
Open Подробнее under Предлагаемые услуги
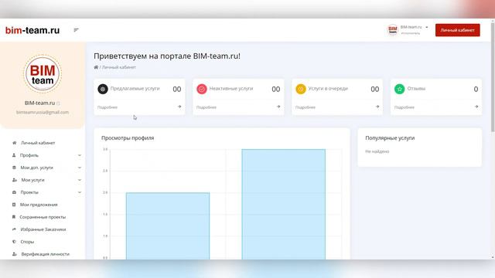pyautogui.click(x=108, y=107)
